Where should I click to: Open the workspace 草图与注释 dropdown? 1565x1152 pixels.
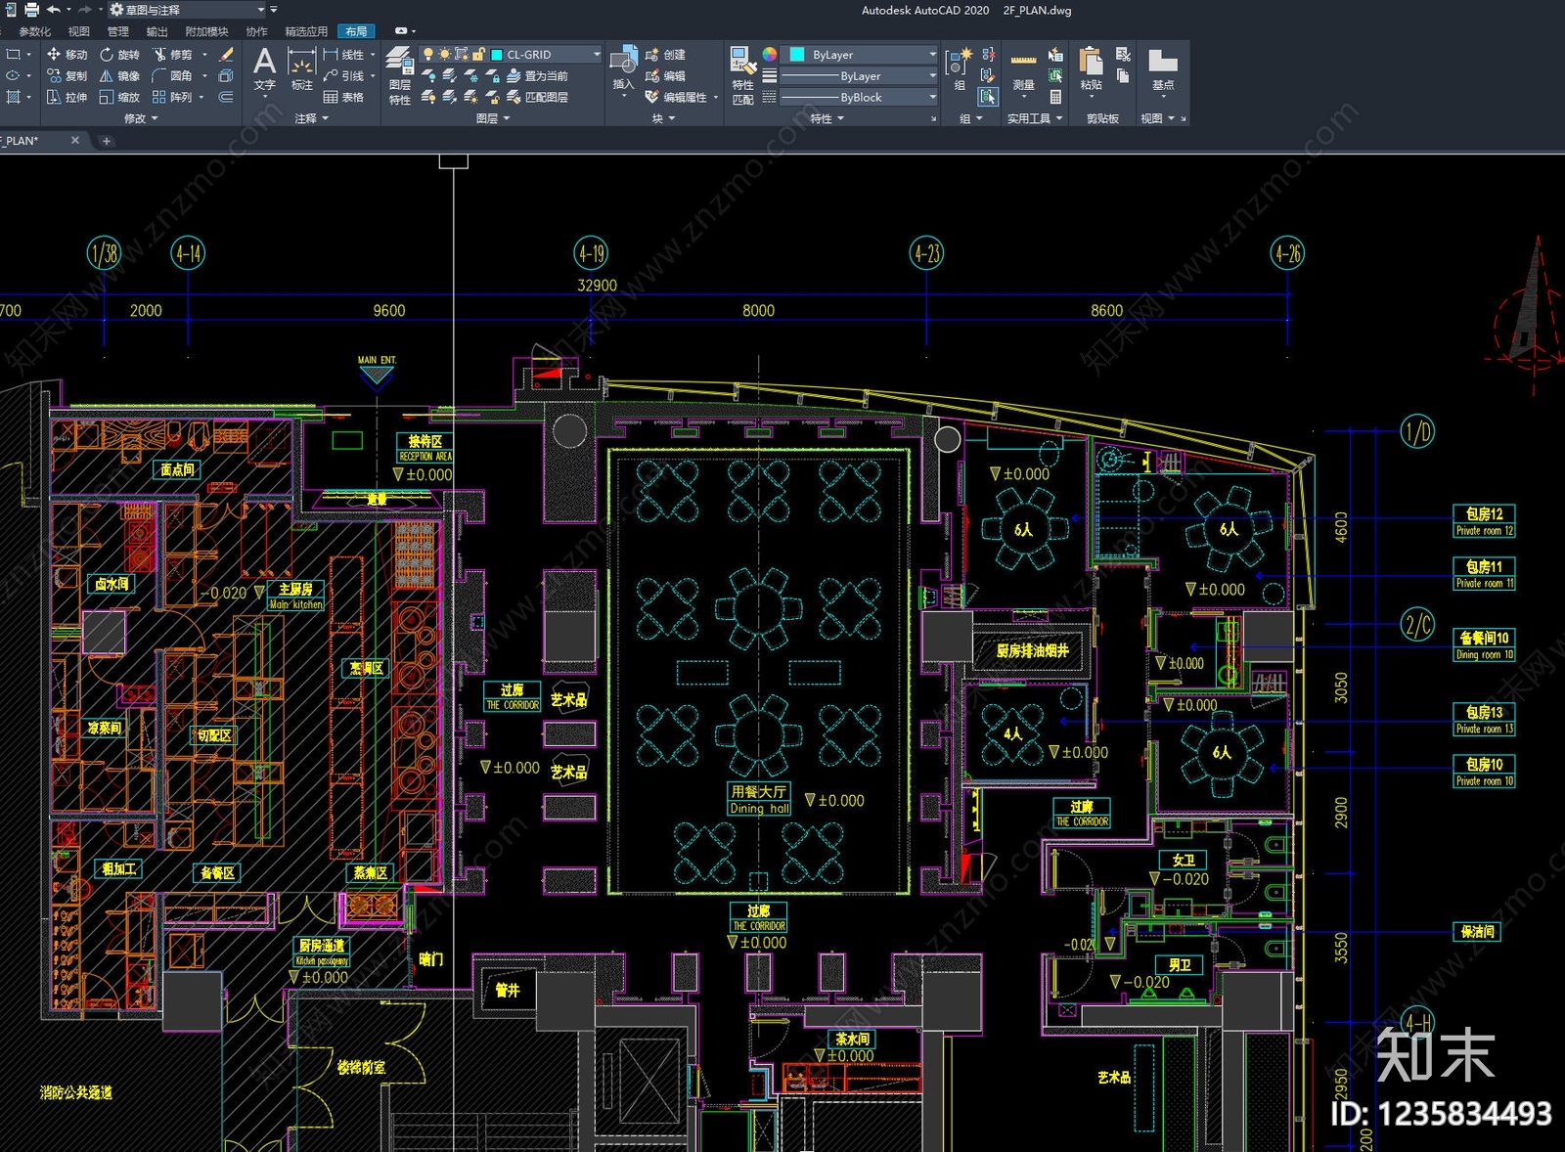point(186,10)
